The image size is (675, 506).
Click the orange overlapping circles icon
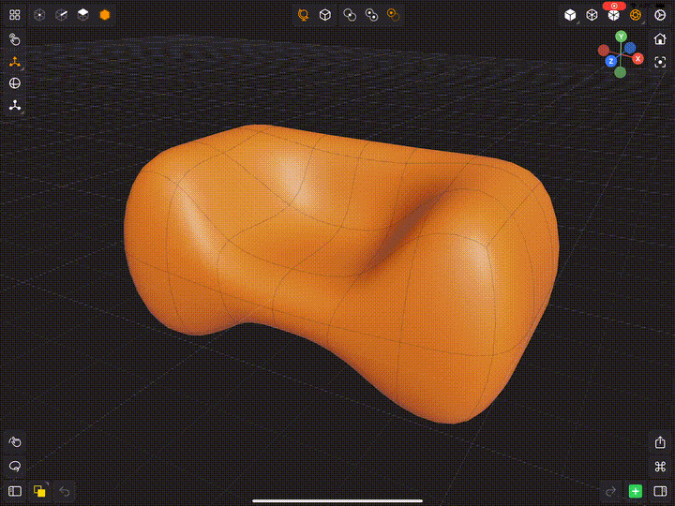(393, 15)
